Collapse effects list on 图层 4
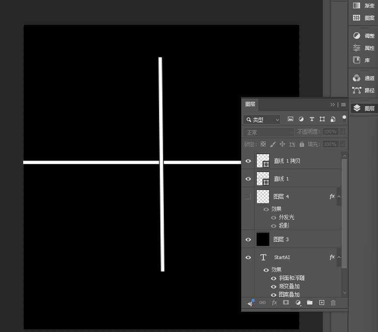 (x=339, y=197)
